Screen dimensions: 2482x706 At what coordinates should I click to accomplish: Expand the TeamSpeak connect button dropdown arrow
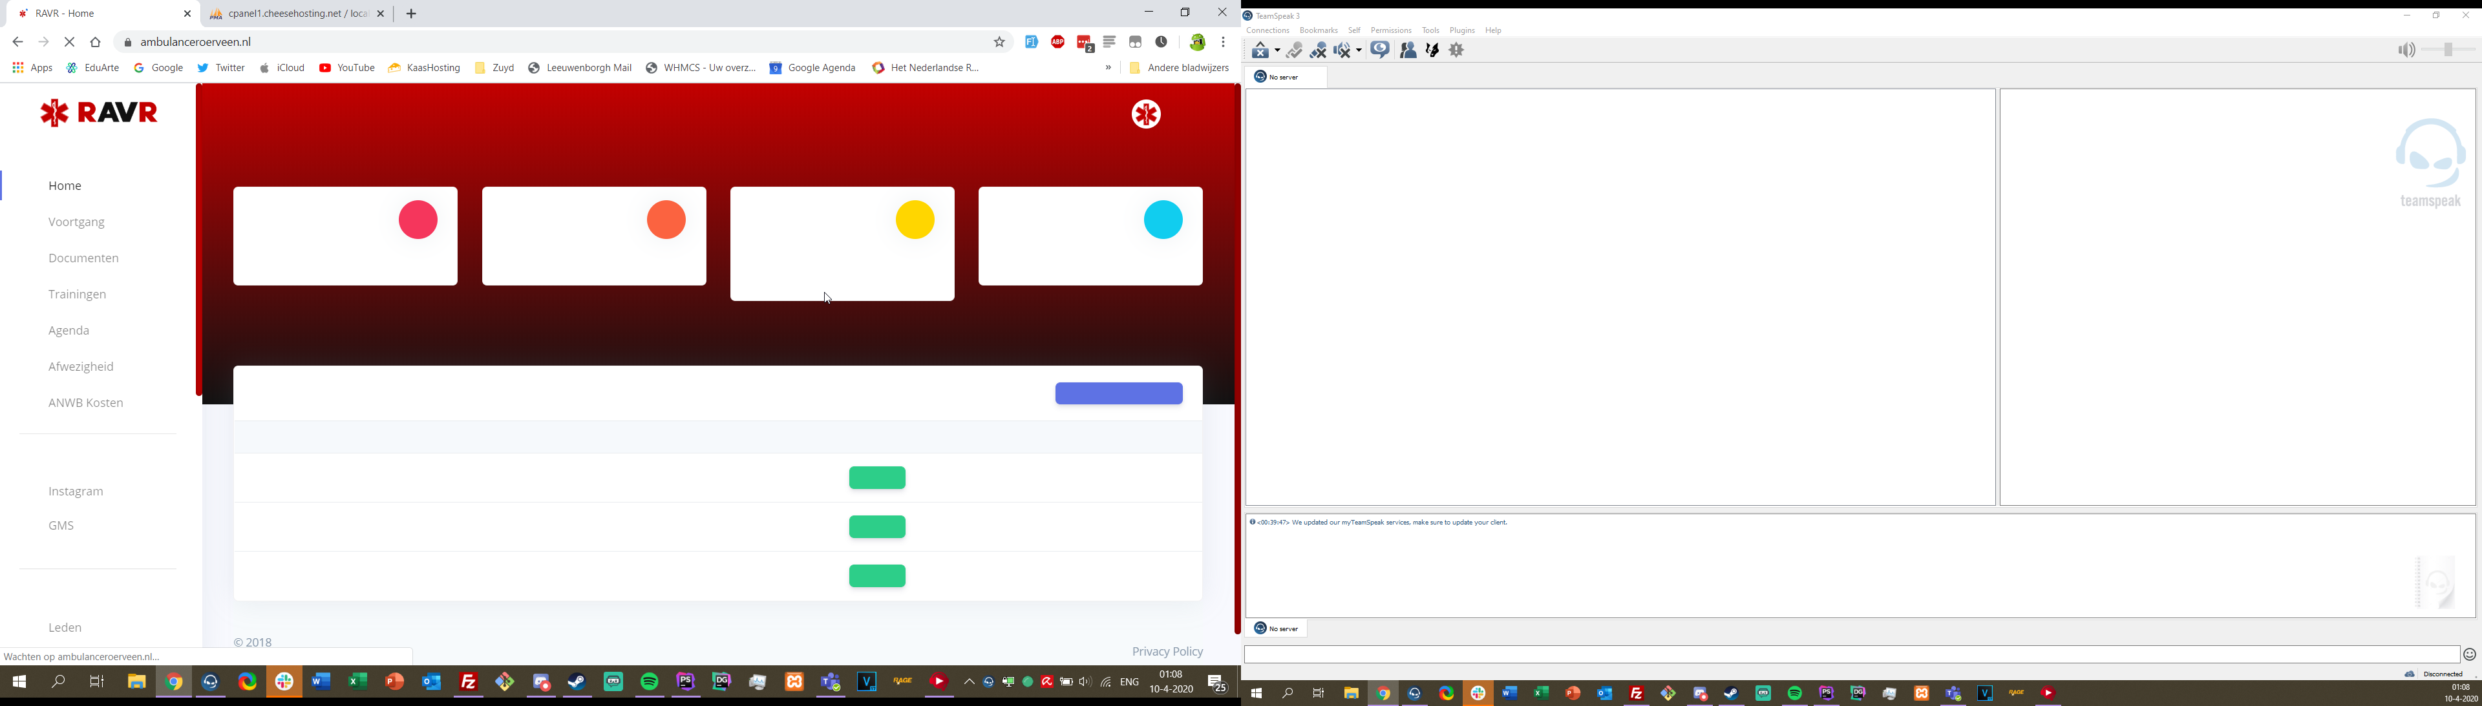pyautogui.click(x=1278, y=51)
